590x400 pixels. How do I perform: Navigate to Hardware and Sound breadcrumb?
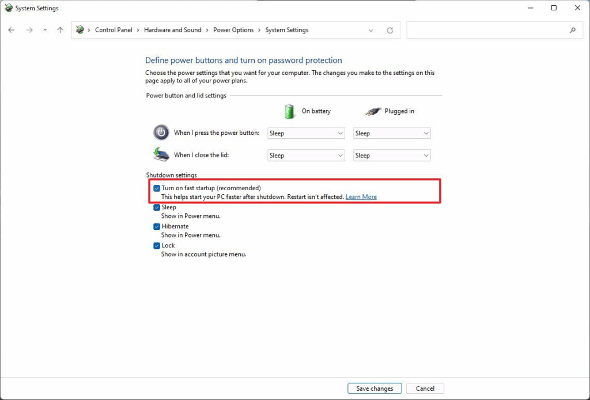click(x=172, y=30)
